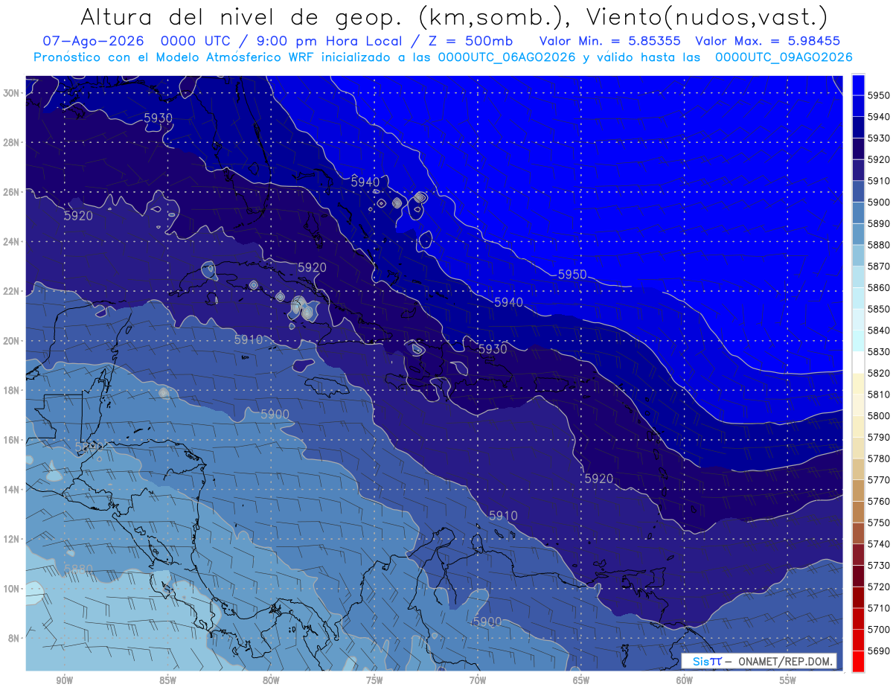Click the red swatch below 5690 in legend
This screenshot has width=893, height=690.
tap(858, 662)
